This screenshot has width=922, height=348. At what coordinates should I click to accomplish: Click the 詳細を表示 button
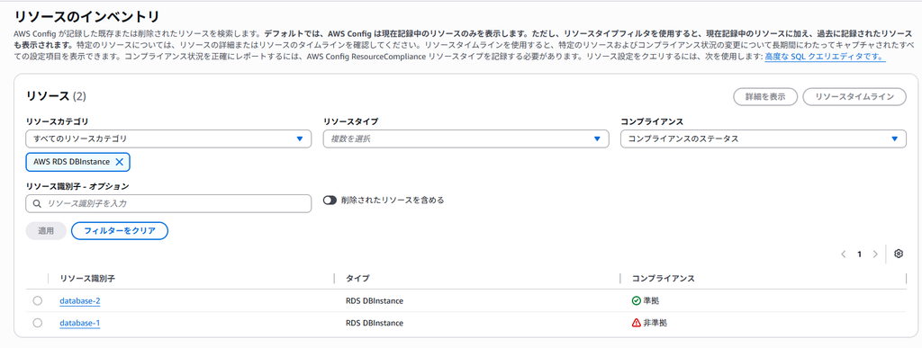765,97
